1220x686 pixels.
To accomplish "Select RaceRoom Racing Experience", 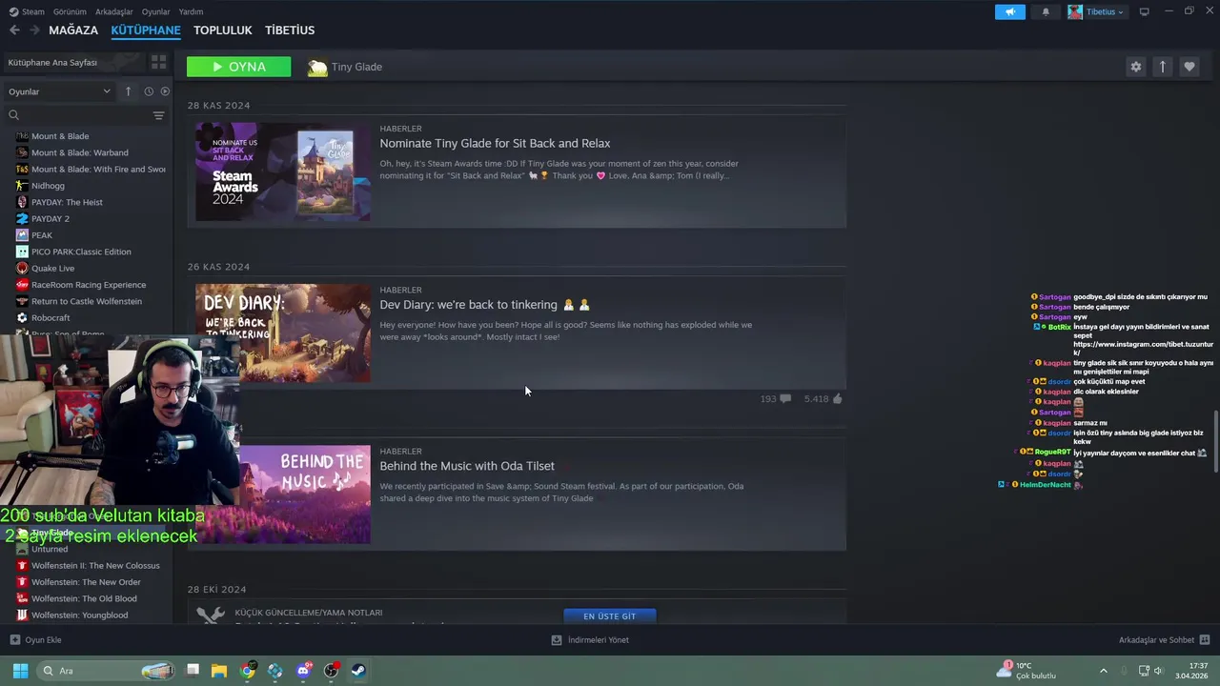I will click(x=89, y=285).
